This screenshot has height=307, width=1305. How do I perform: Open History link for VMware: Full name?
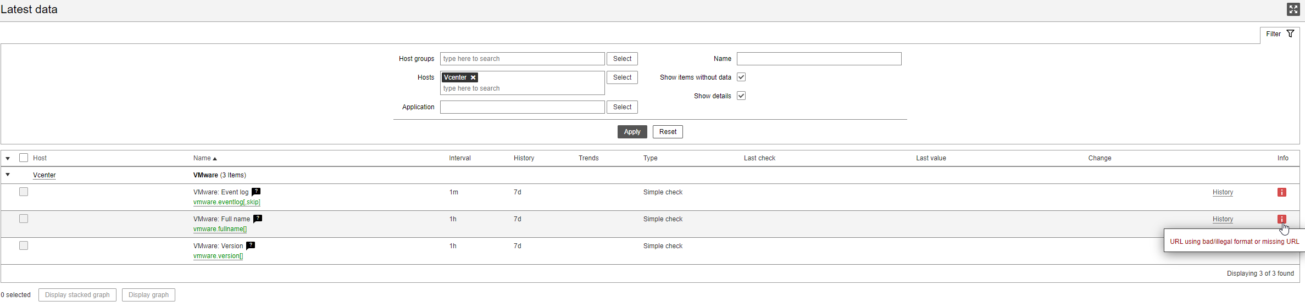coord(1223,219)
